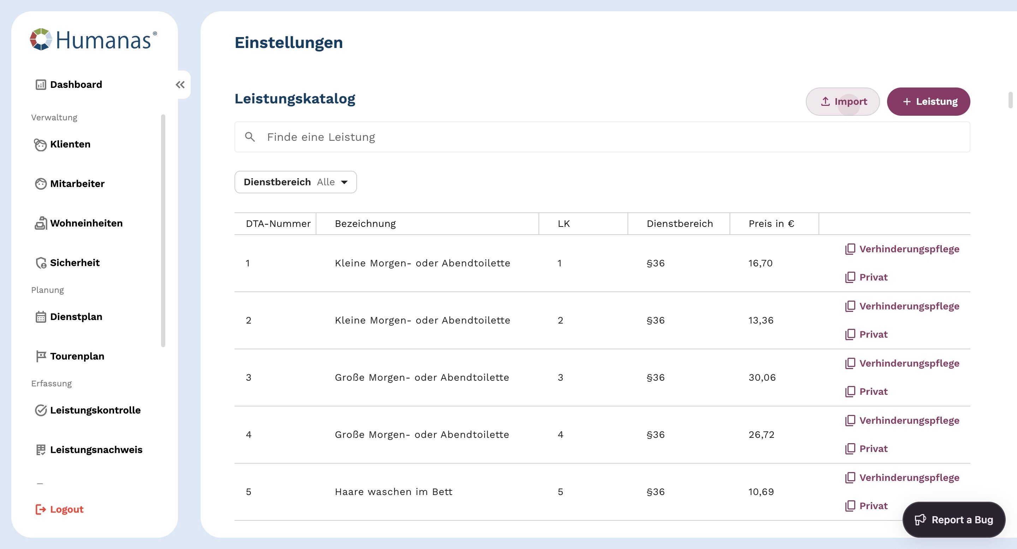Click the Dashboard chart icon
1017x549 pixels.
(x=41, y=85)
